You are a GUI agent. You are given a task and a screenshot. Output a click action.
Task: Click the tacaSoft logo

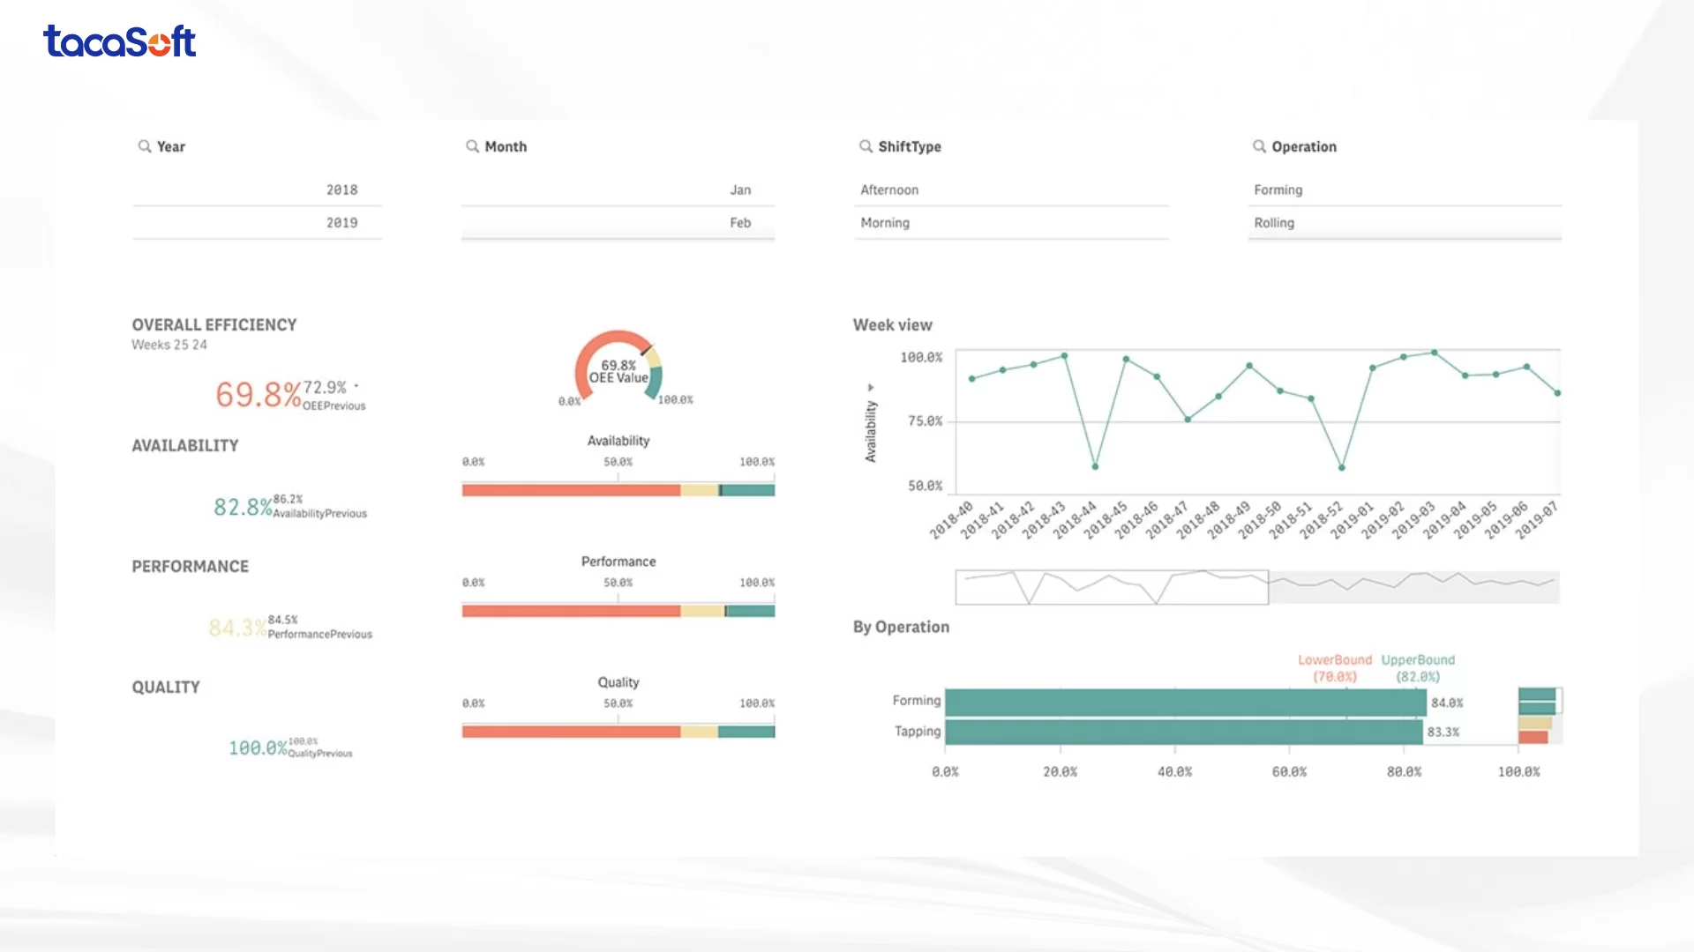coord(120,41)
